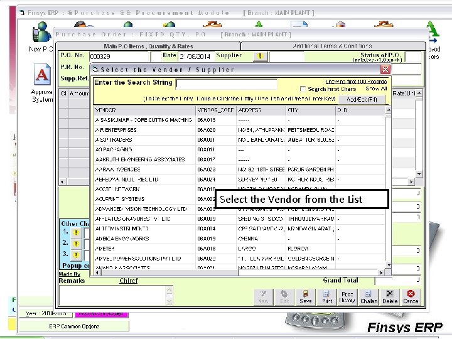
Task: Click the Remarks text area
Action: [112, 296]
